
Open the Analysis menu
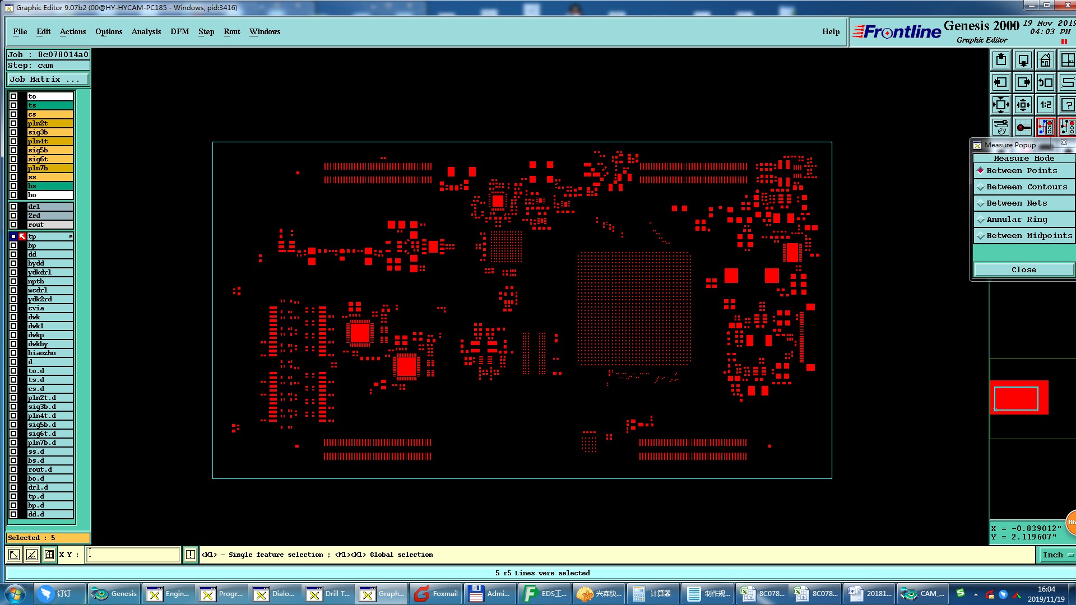146,32
